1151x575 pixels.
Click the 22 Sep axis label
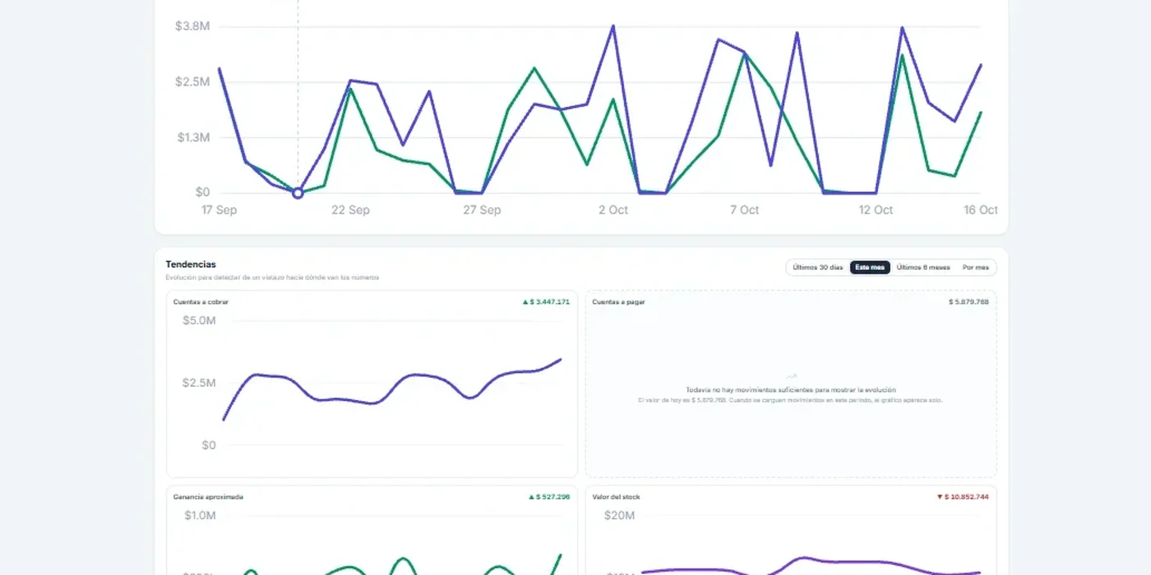[x=350, y=210]
